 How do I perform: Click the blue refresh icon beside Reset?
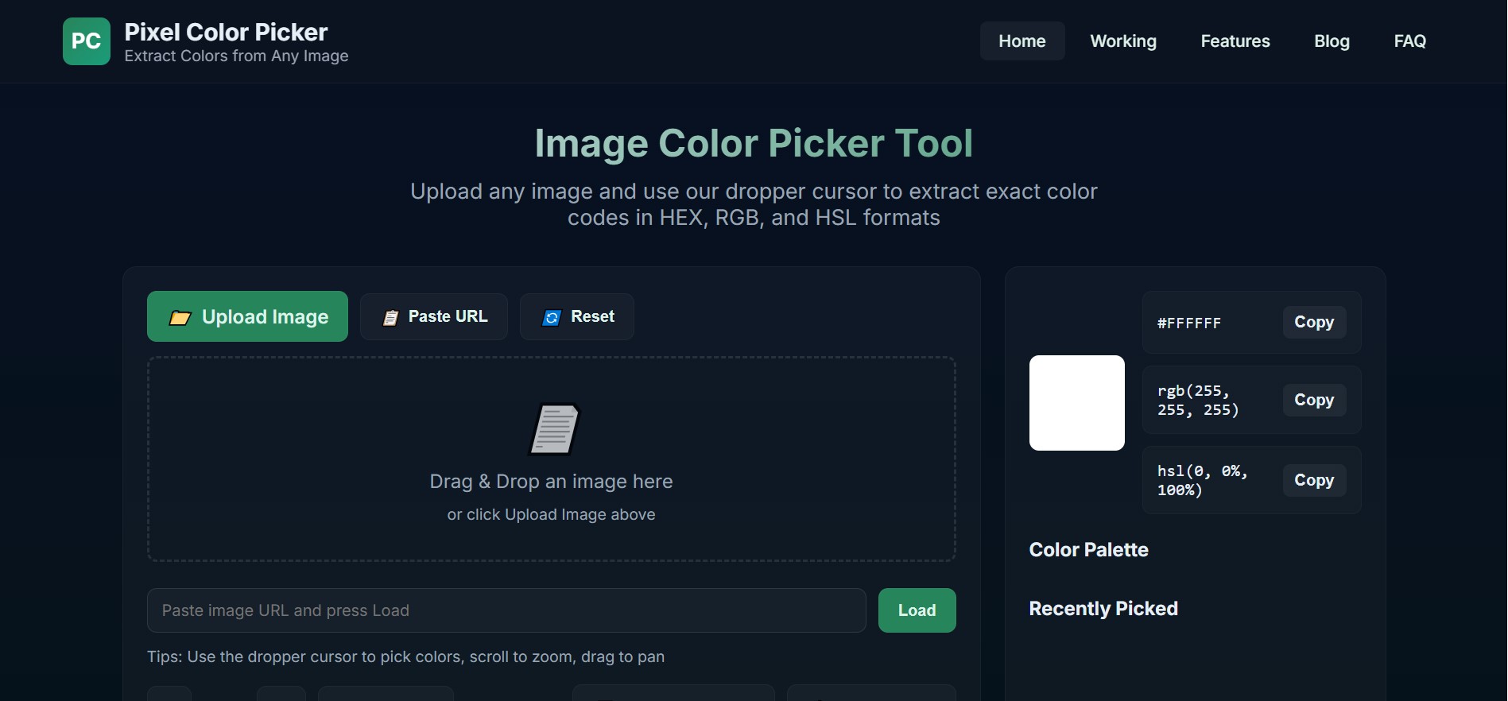(x=551, y=318)
